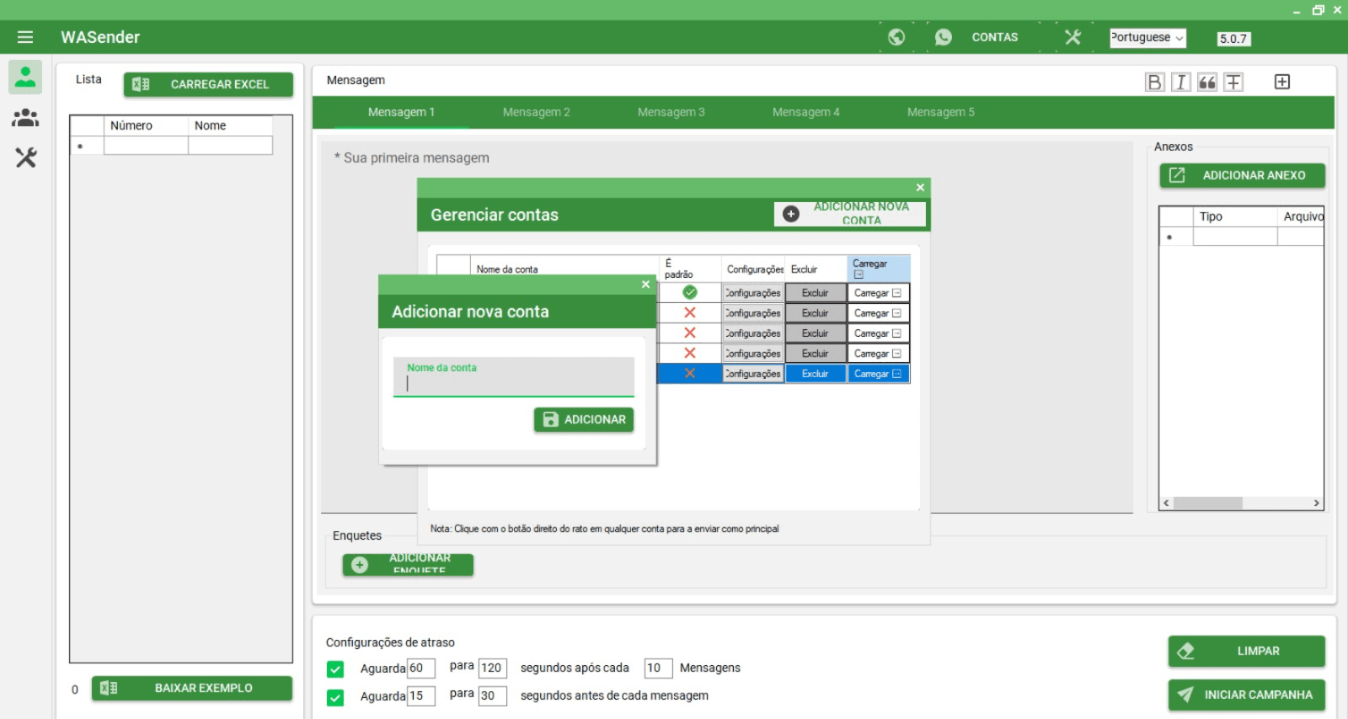Image resolution: width=1348 pixels, height=719 pixels.
Task: Click the WhatsApp icon in header
Action: coord(944,37)
